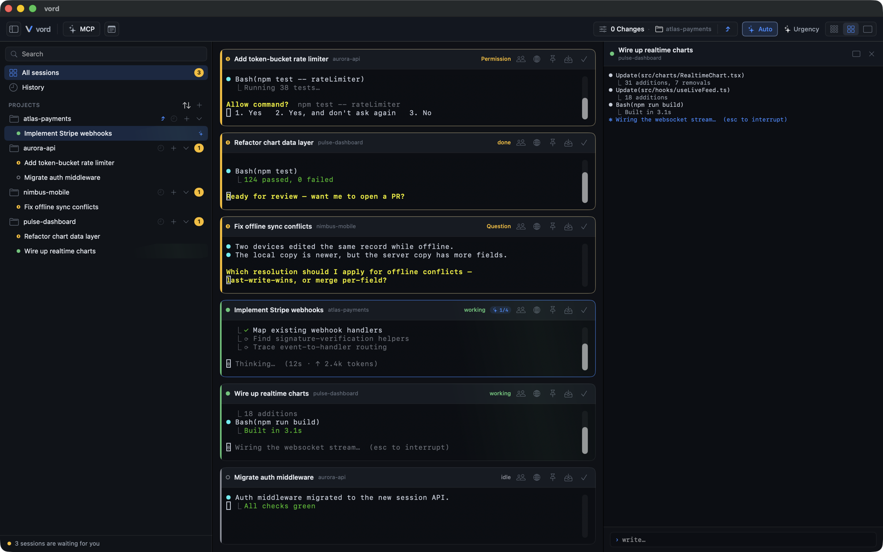Open the 1/4 progress badge on Stripe webhooks
This screenshot has height=552, width=883.
(501, 310)
